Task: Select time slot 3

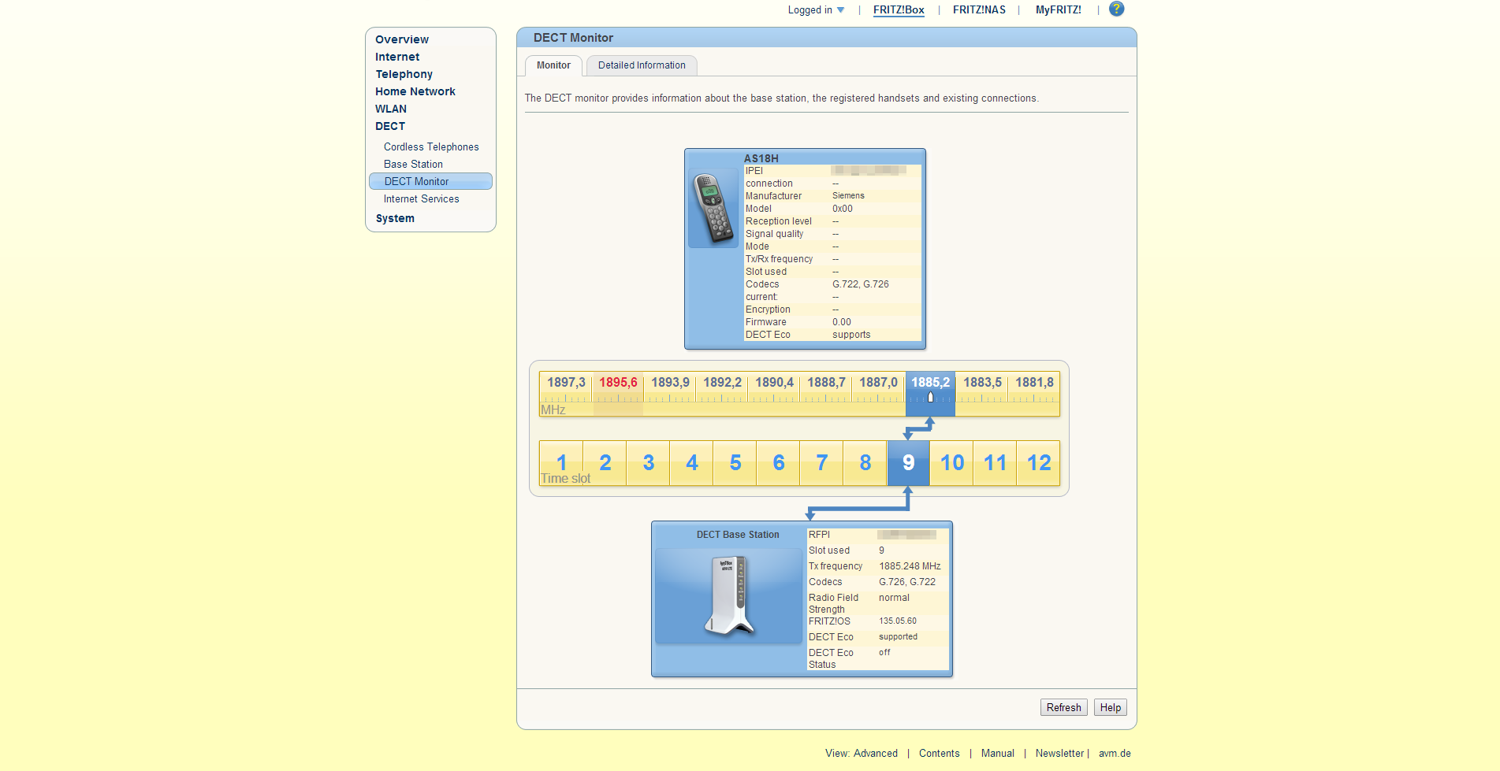Action: pos(648,463)
